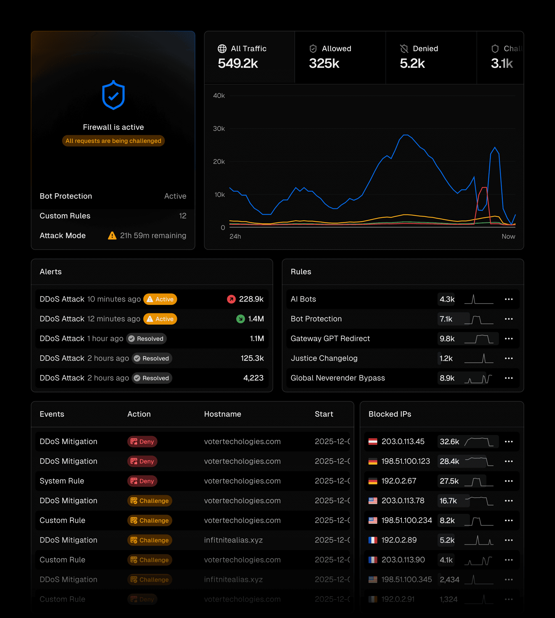This screenshot has height=618, width=555.
Task: Click the Deny badge on System Rule event
Action: [142, 481]
